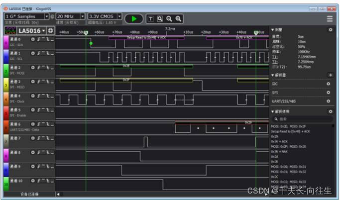Click the zoom-to-fit magnifier icon
Screen dimensions: 340x200
tap(160, 18)
